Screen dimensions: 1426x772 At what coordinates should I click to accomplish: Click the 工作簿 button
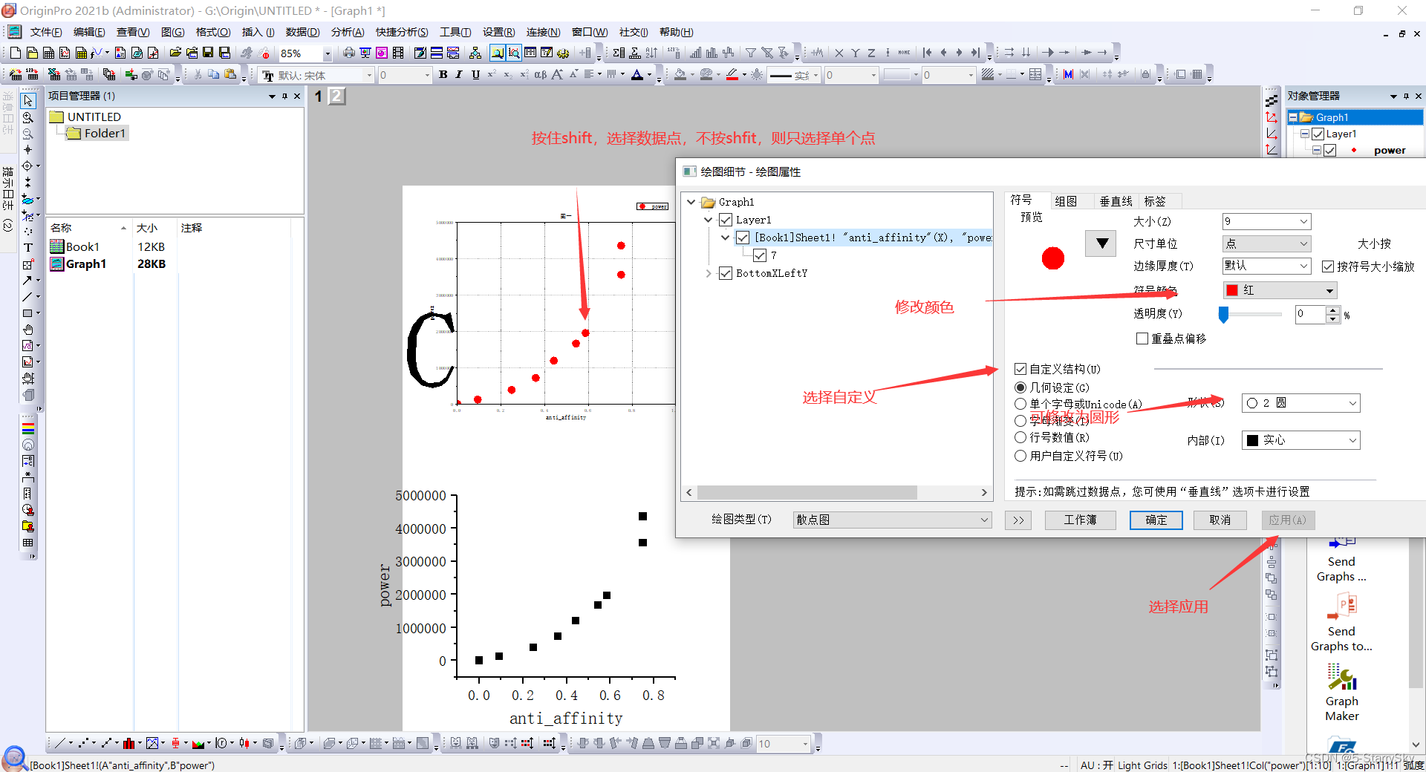(x=1080, y=520)
